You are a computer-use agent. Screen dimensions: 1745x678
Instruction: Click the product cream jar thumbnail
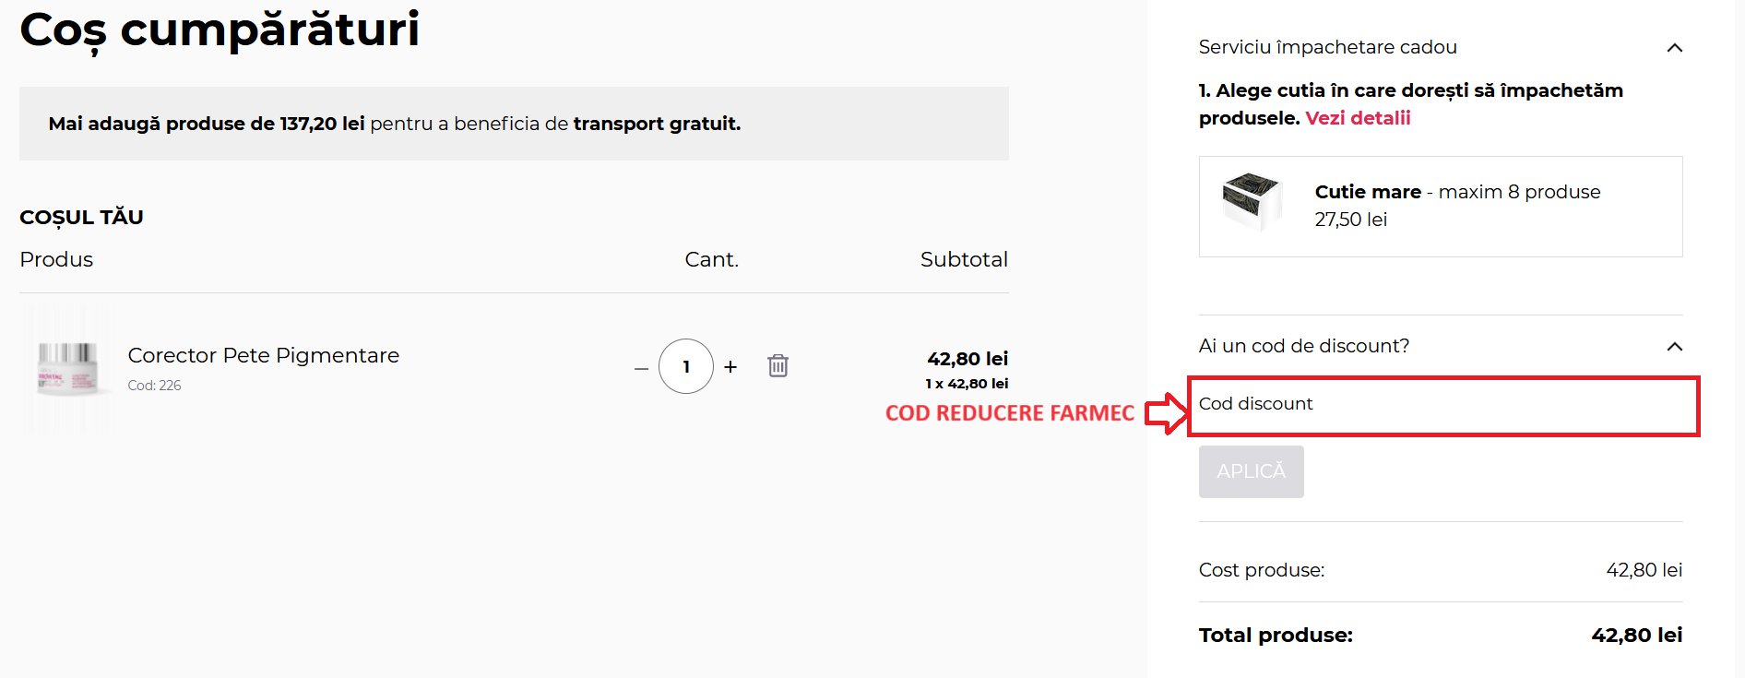(x=67, y=368)
